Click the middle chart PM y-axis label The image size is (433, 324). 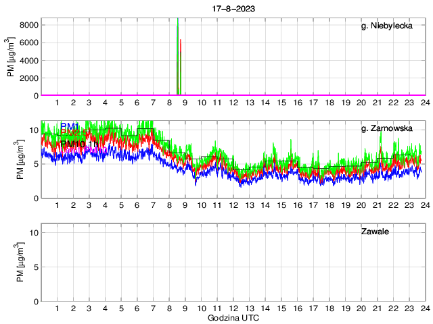point(12,159)
